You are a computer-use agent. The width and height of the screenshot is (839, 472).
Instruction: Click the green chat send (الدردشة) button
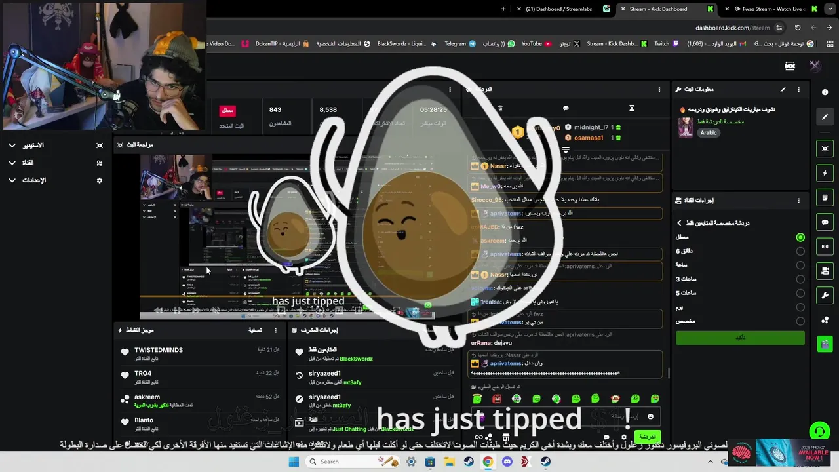647,437
